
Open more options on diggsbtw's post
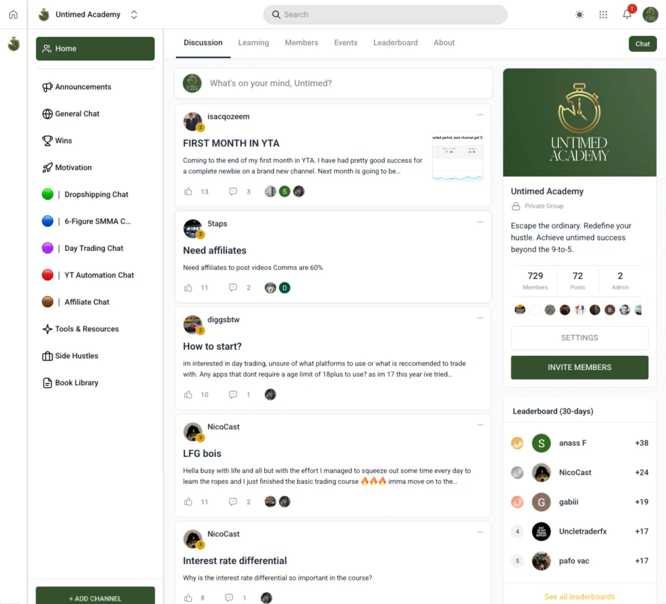click(480, 318)
